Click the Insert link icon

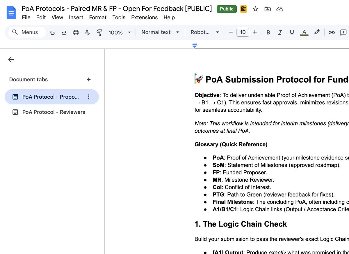(332, 33)
